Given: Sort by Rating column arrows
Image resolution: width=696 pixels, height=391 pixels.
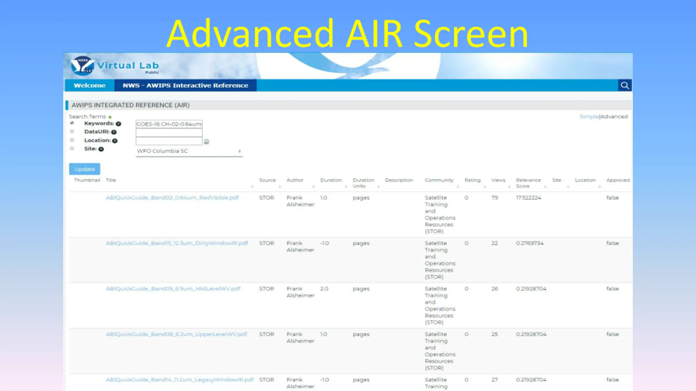Looking at the screenshot, I should [484, 187].
